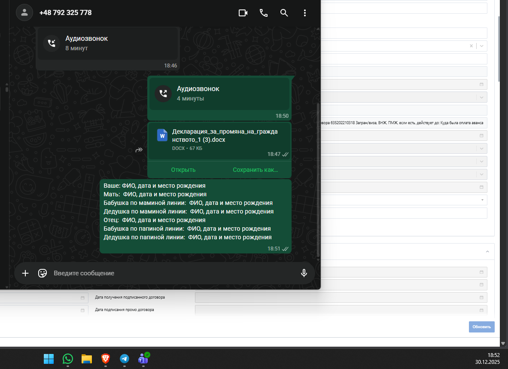
Task: Click the Обновить button in the form
Action: click(x=481, y=327)
